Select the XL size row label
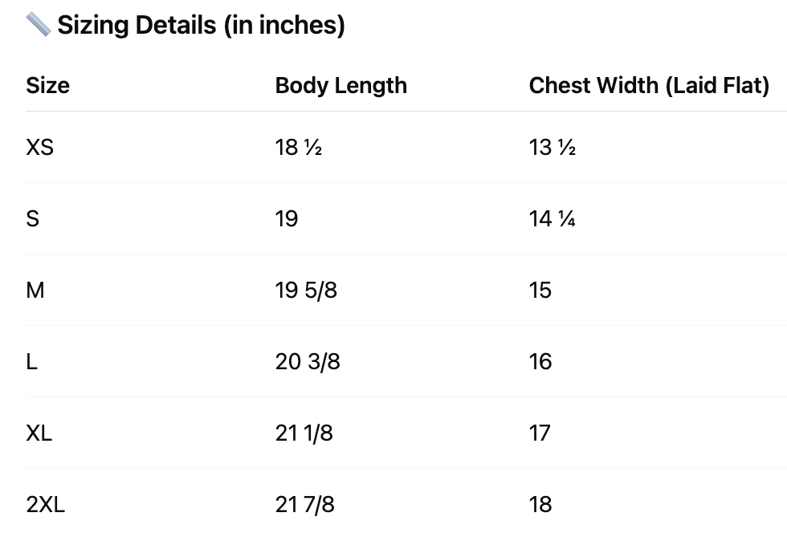The width and height of the screenshot is (787, 533). point(39,433)
